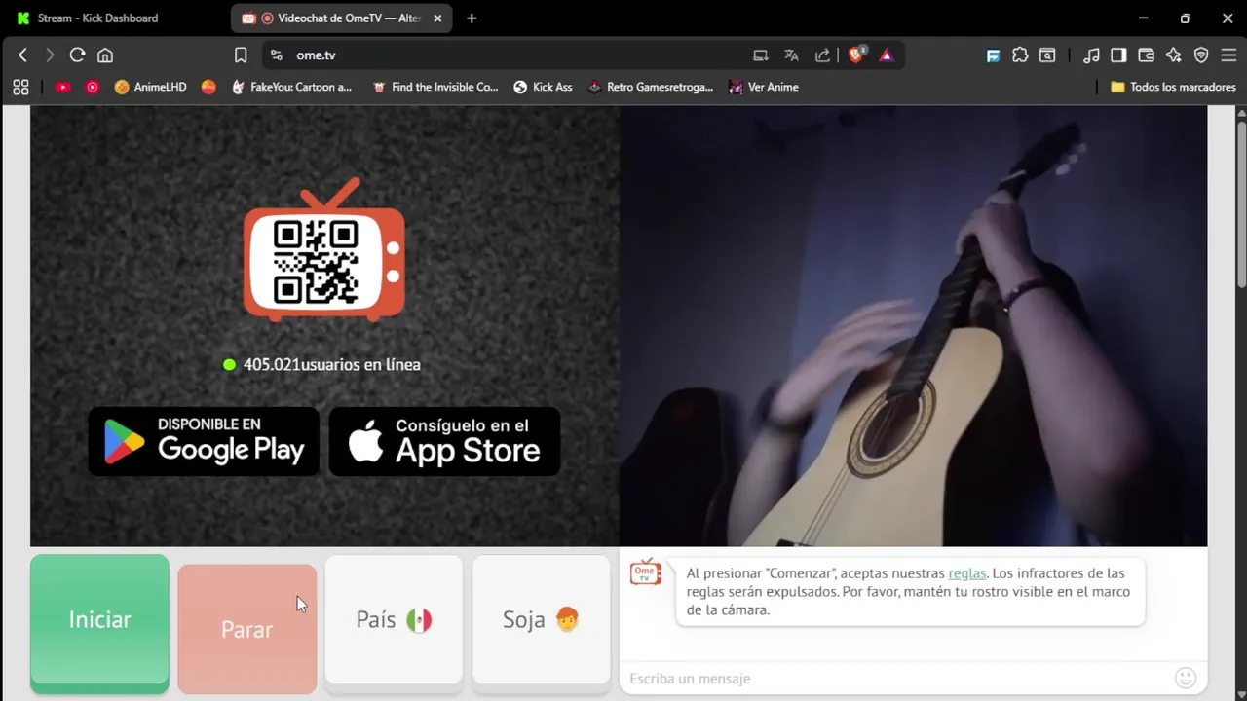Click the stranger's webcam video feed
Image resolution: width=1247 pixels, height=701 pixels.
point(913,326)
